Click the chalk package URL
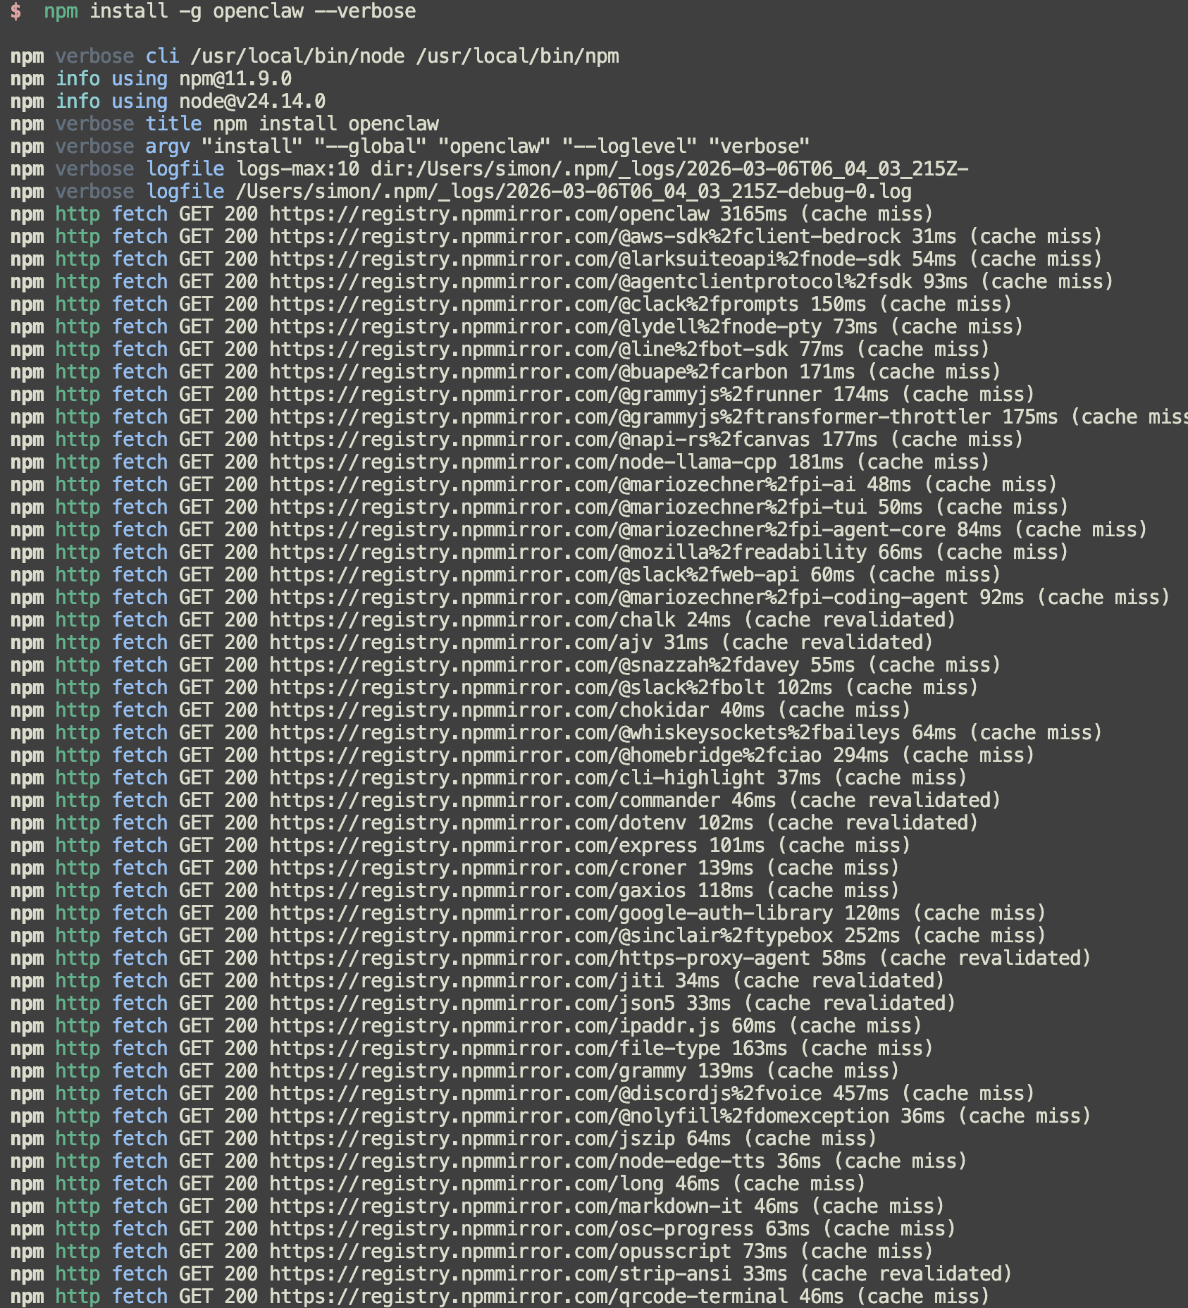1188x1308 pixels. click(472, 620)
